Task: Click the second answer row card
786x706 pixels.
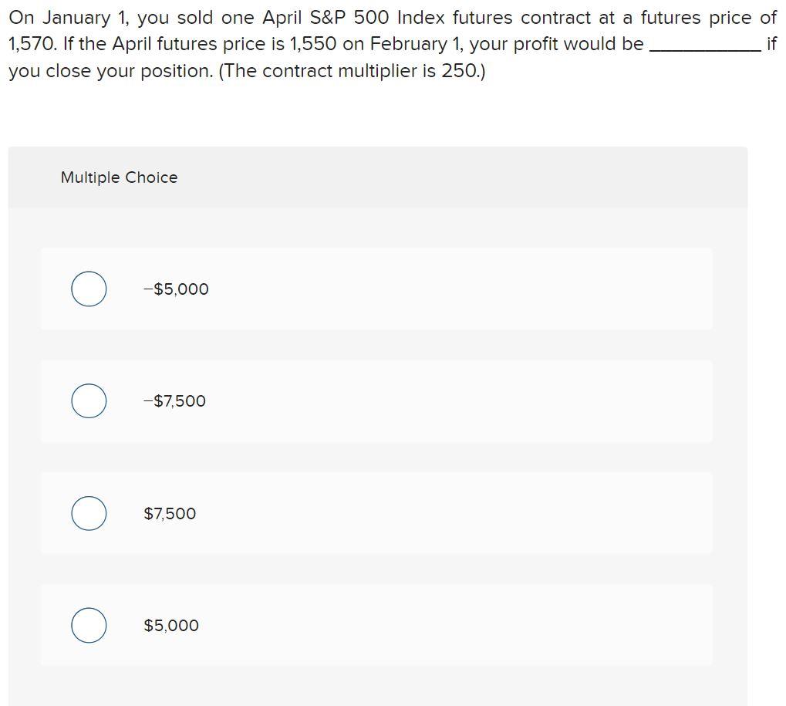Action: (376, 400)
